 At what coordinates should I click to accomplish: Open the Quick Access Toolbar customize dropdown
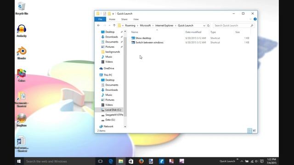[x=113, y=14]
